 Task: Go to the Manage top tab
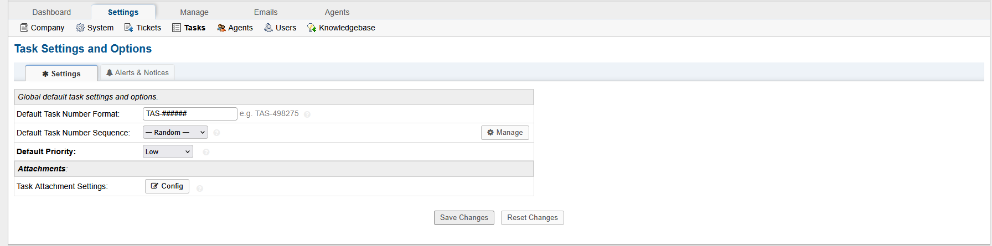point(194,12)
